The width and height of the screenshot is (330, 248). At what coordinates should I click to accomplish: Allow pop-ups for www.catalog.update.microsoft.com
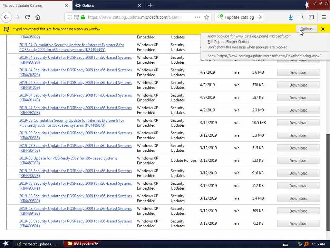tap(249, 36)
